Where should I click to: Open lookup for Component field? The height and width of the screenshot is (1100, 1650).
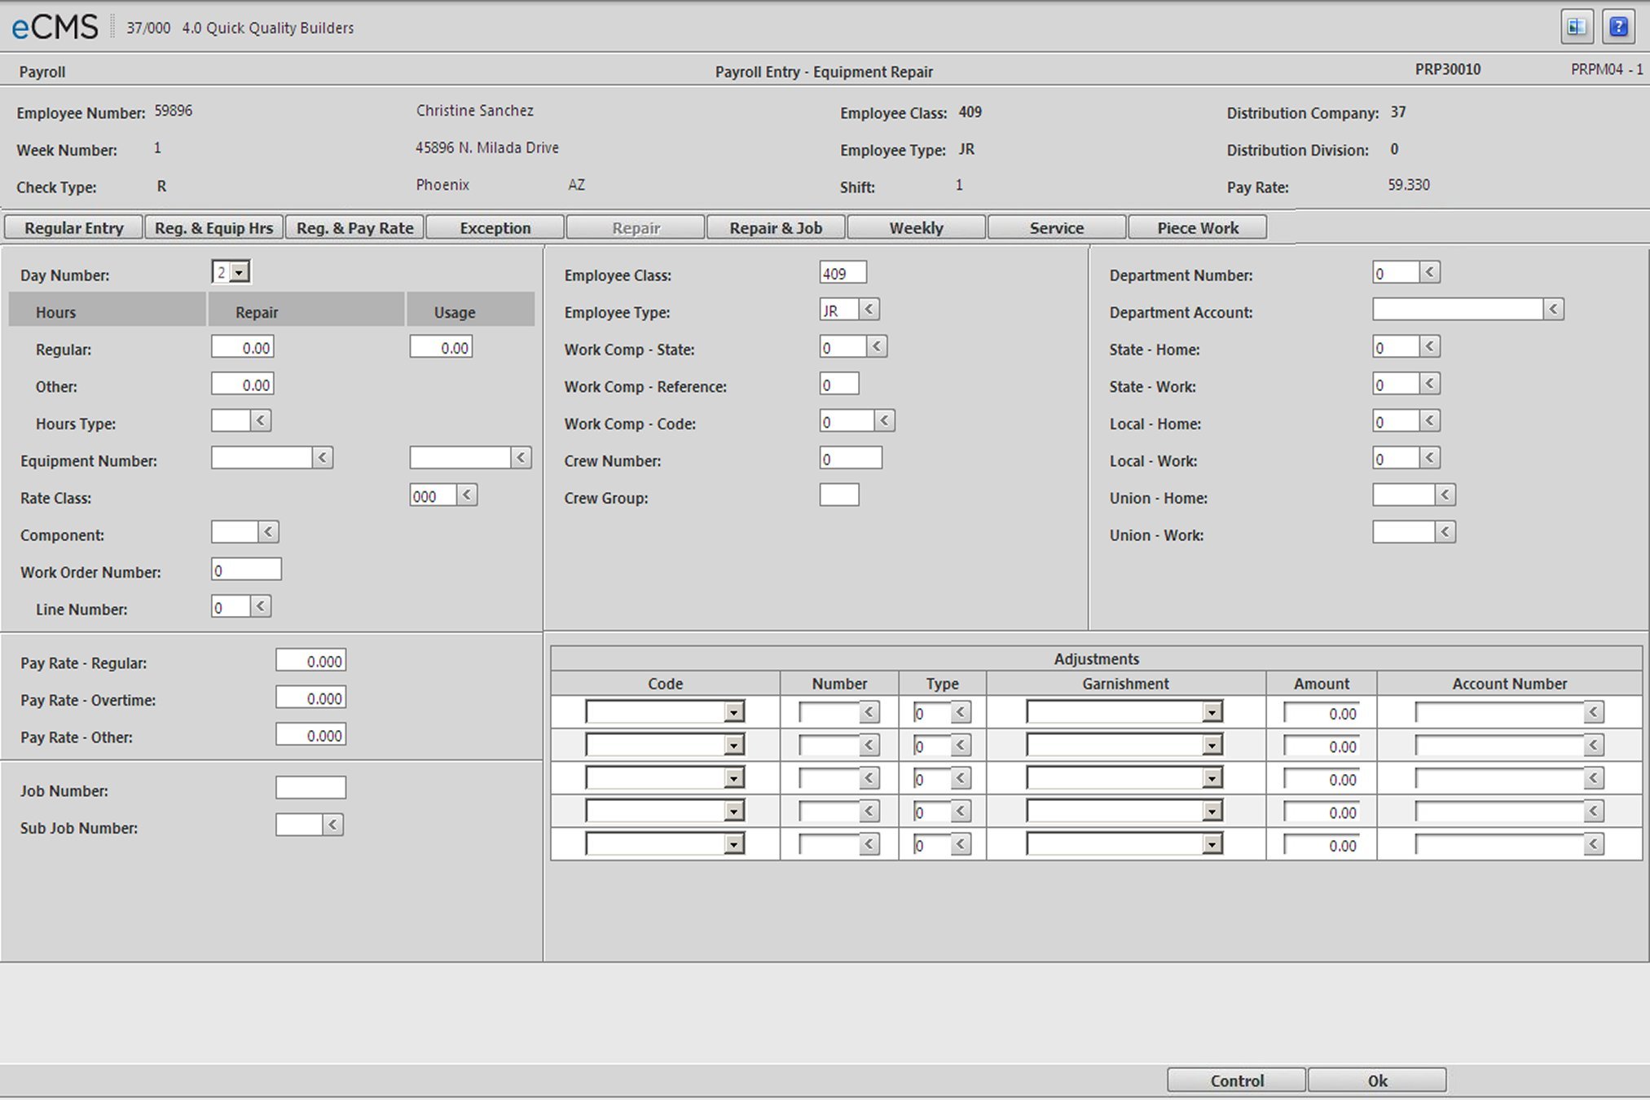click(269, 532)
